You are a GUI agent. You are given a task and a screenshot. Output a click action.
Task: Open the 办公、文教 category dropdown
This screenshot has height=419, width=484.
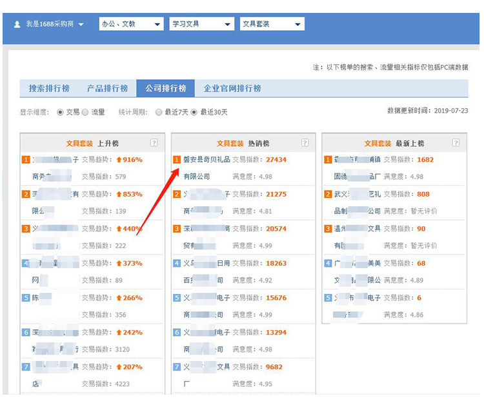tap(131, 24)
